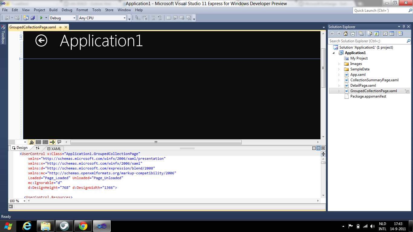Image resolution: width=413 pixels, height=232 pixels.
Task: Select Package.appxmanifest in Solution Explorer
Action: point(368,96)
